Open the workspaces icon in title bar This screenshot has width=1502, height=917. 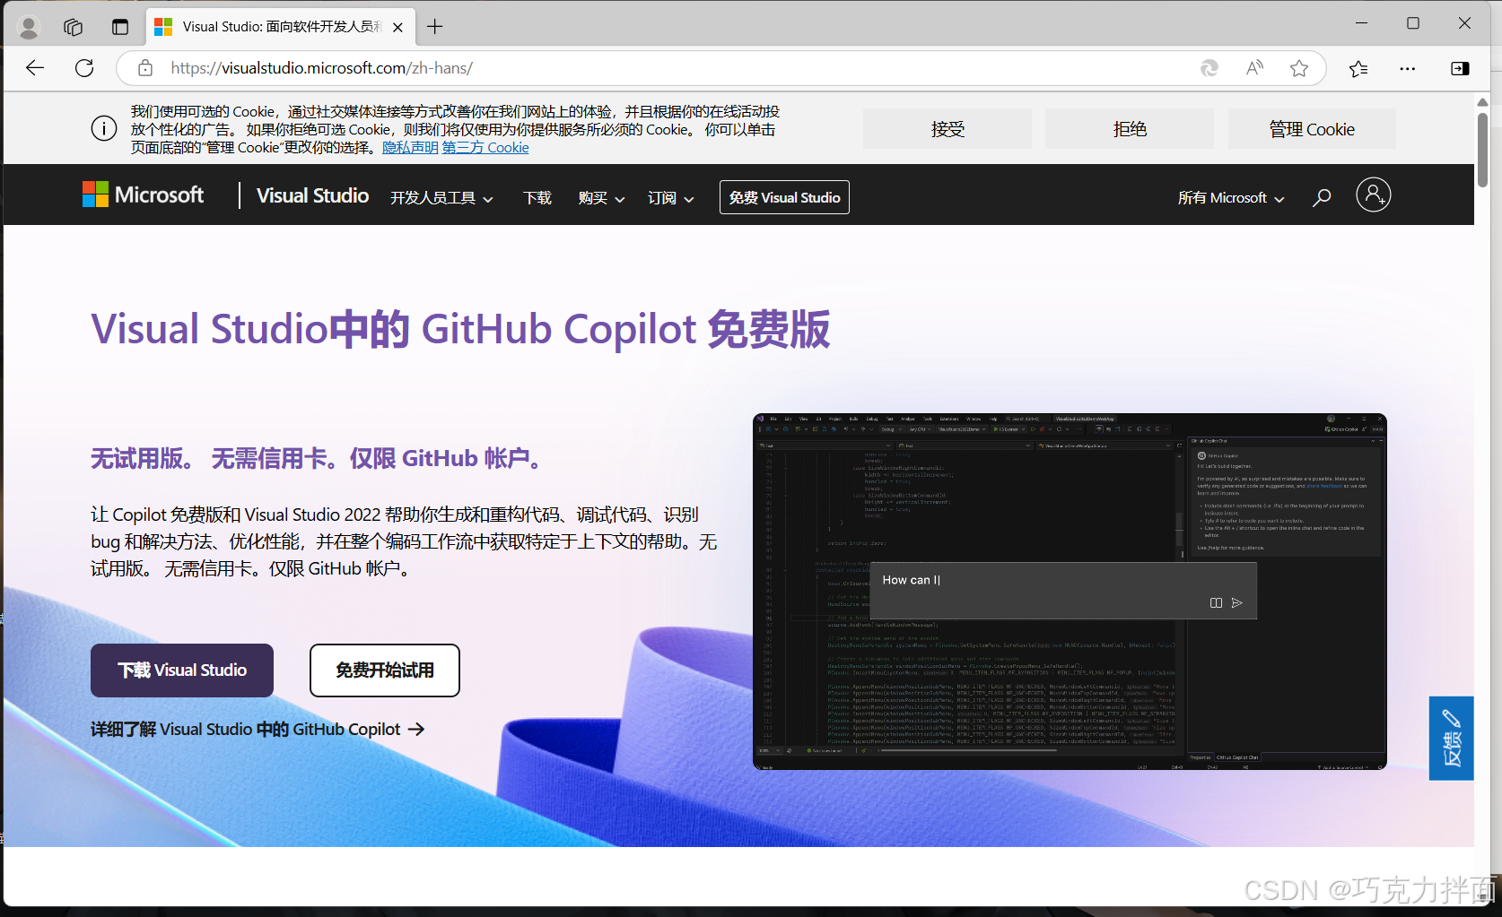click(x=74, y=27)
